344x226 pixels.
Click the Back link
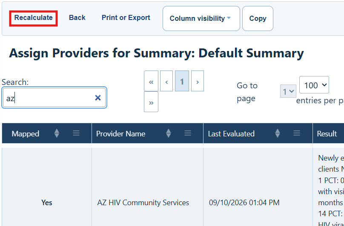(77, 17)
